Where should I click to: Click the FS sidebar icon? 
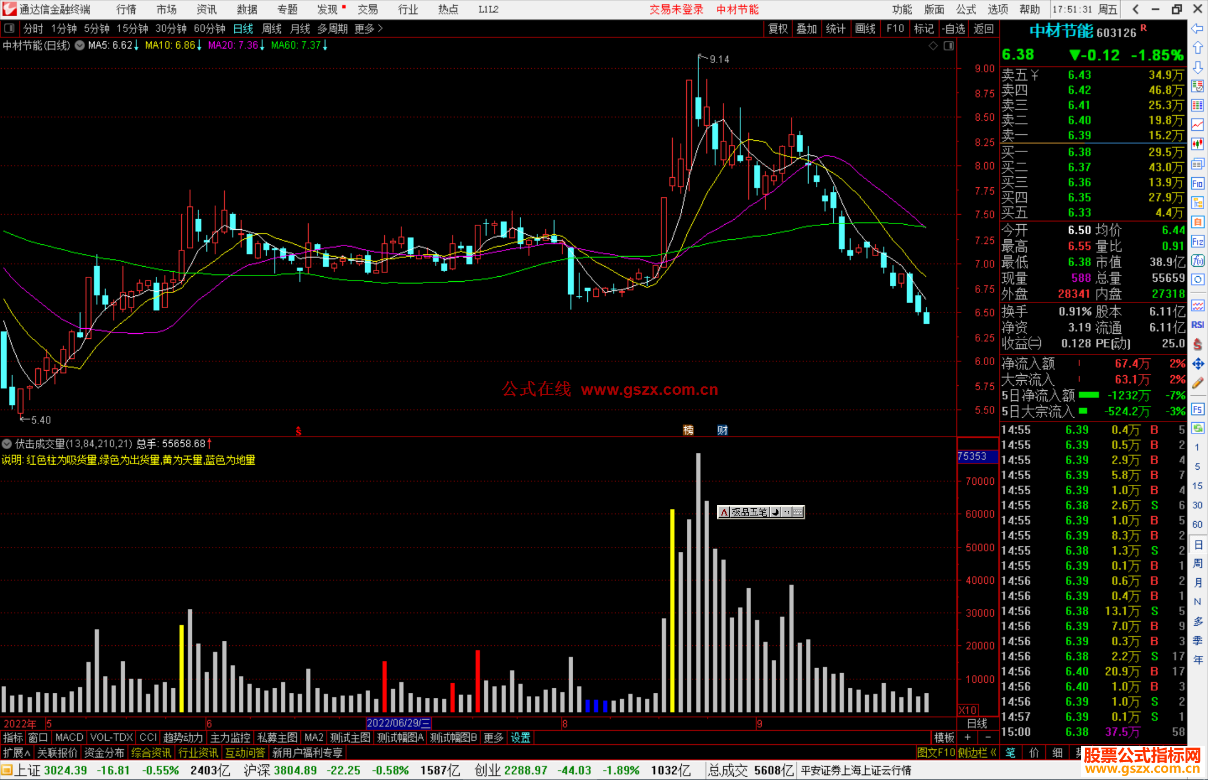(x=1197, y=409)
